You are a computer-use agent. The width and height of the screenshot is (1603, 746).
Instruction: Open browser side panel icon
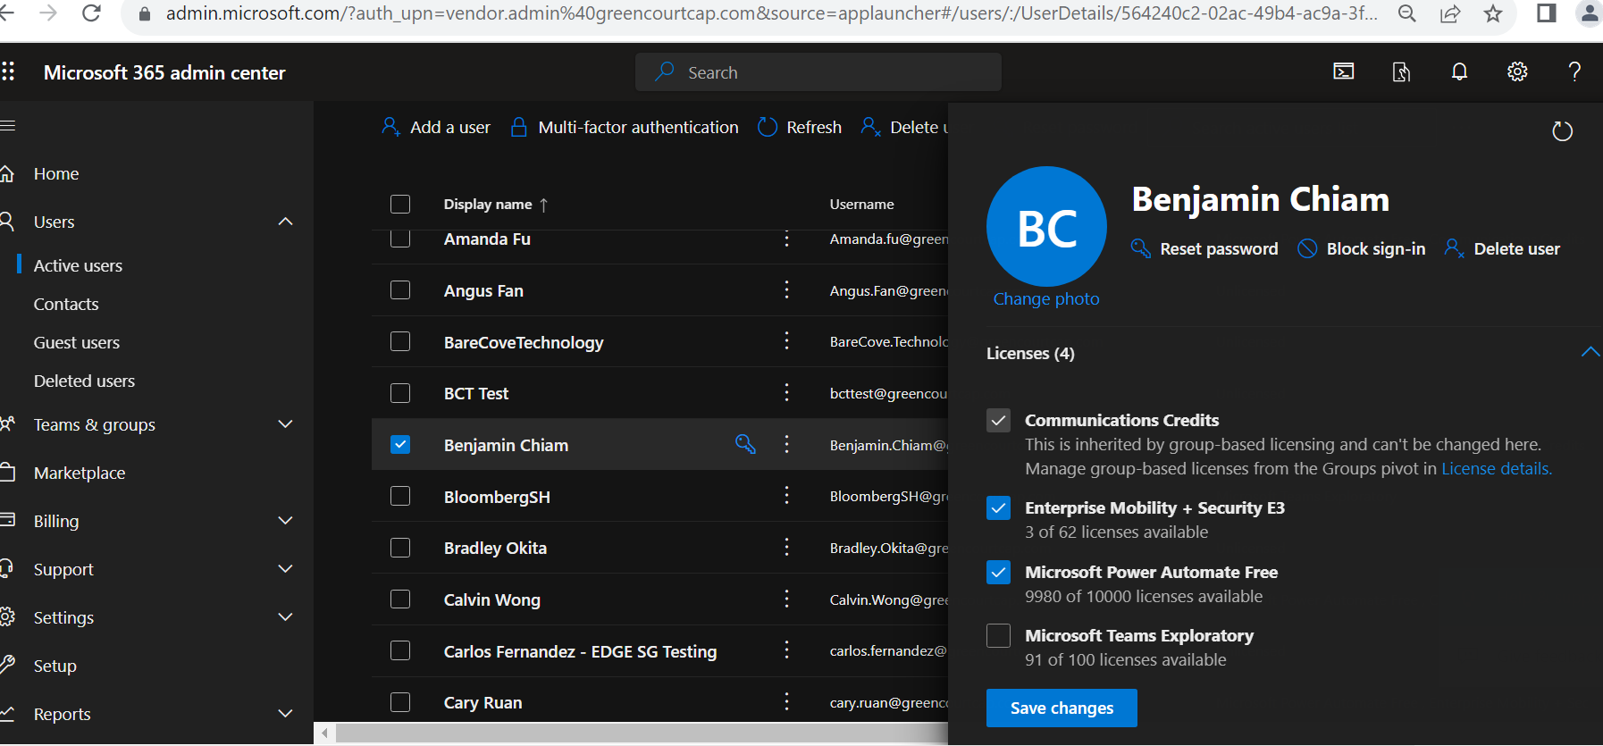(1547, 13)
